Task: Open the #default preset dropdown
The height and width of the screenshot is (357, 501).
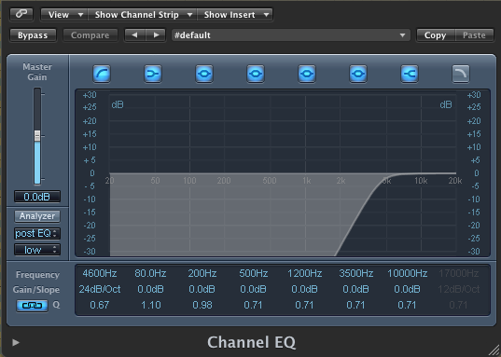Action: (x=290, y=35)
